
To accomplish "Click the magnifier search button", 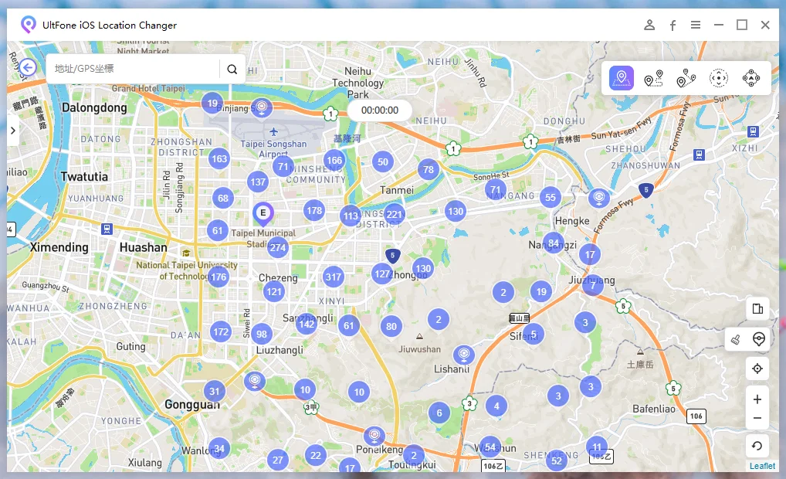I will (232, 69).
